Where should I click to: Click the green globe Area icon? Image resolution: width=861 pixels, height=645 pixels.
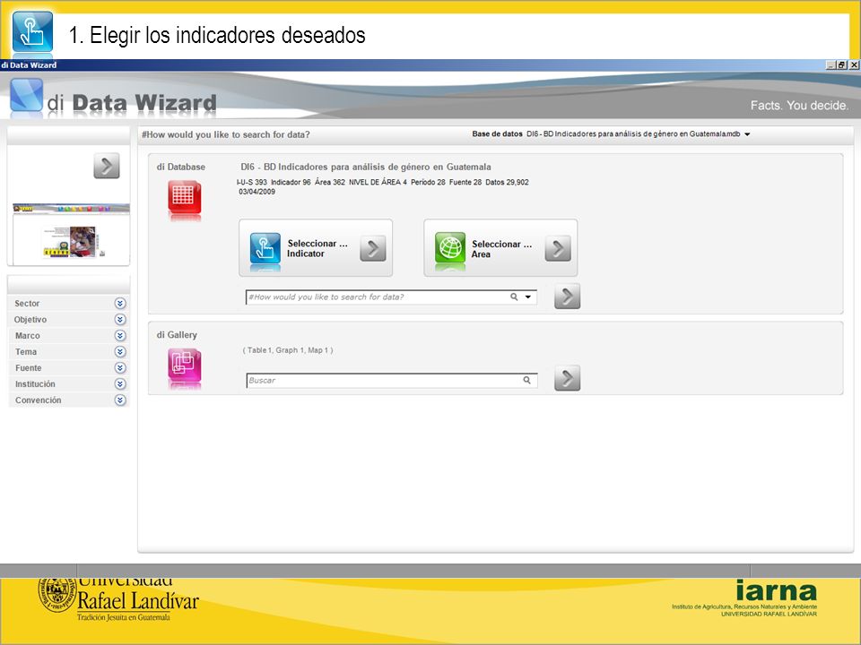tap(450, 248)
